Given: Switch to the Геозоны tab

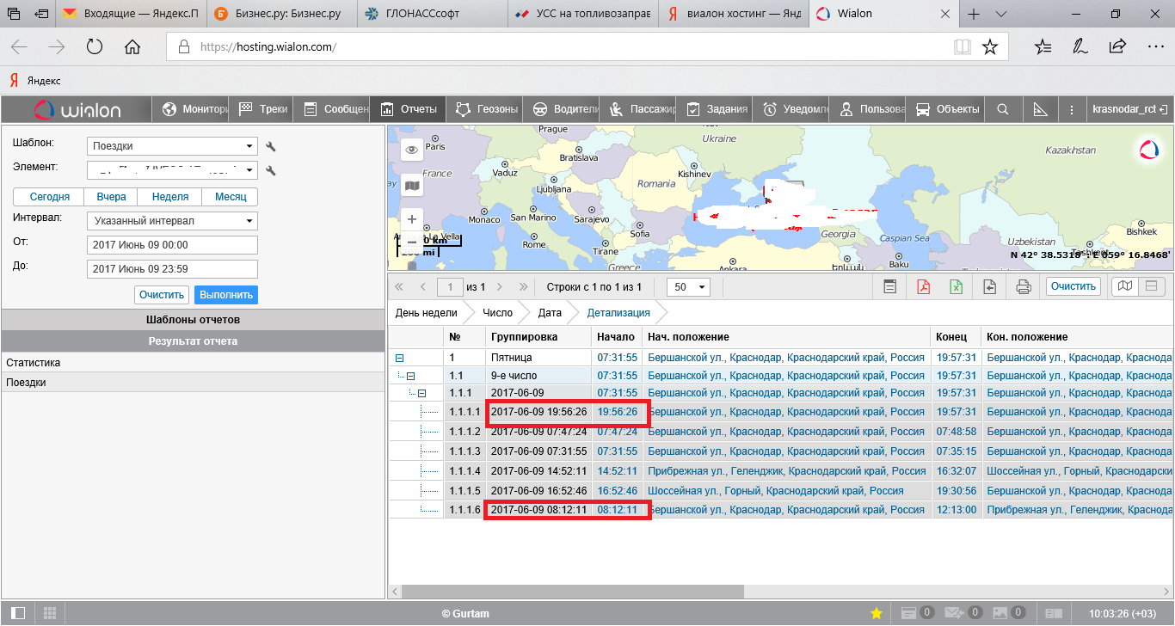Looking at the screenshot, I should click(x=487, y=109).
